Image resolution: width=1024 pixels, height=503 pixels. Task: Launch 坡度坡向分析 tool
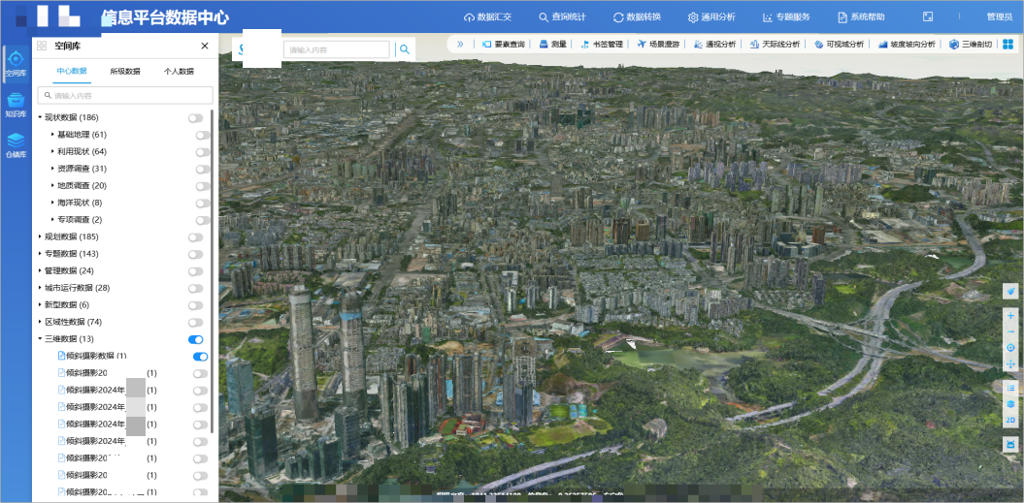tap(907, 45)
